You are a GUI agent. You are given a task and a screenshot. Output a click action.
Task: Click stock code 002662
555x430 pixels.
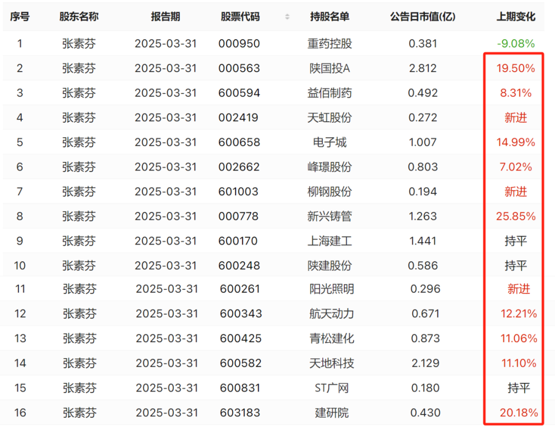coord(239,166)
